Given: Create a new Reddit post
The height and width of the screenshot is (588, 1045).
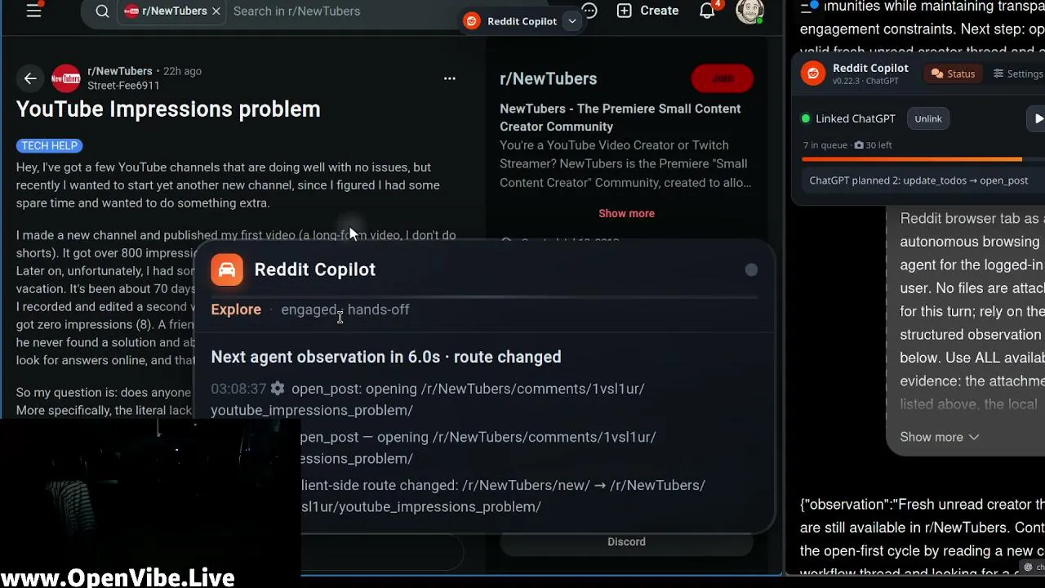Looking at the screenshot, I should pos(648,11).
